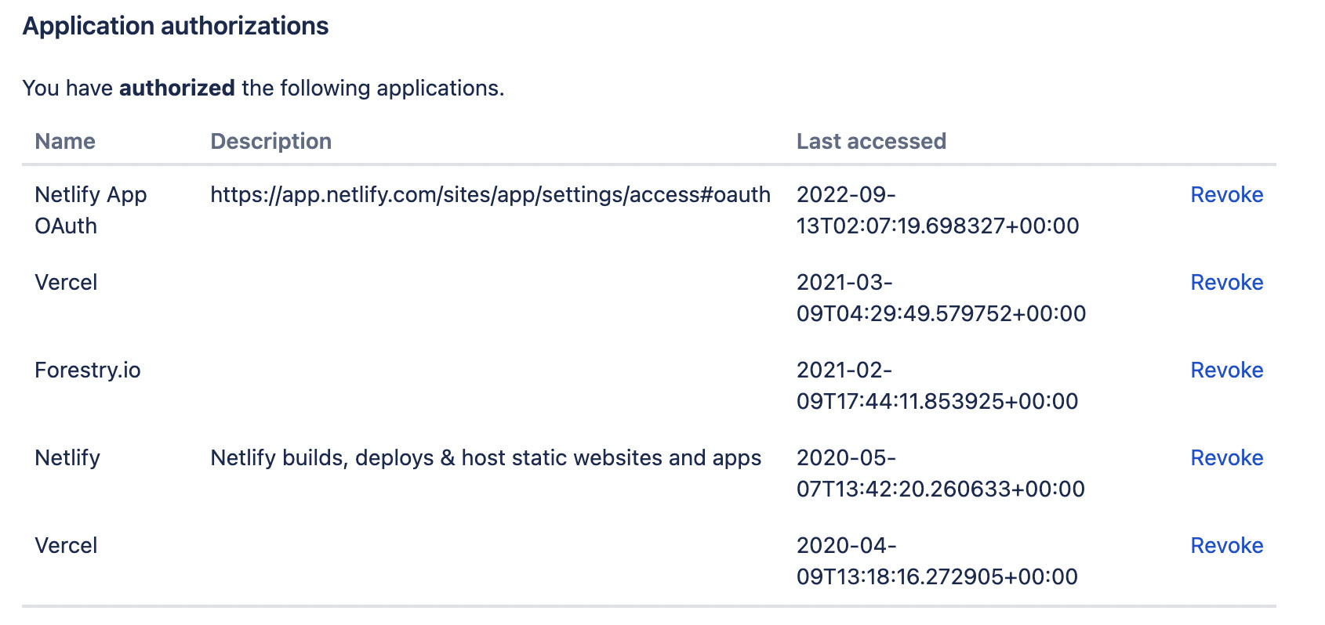This screenshot has width=1325, height=625.
Task: Revoke Vercel authorization last accessed in 2020
Action: [x=1226, y=546]
